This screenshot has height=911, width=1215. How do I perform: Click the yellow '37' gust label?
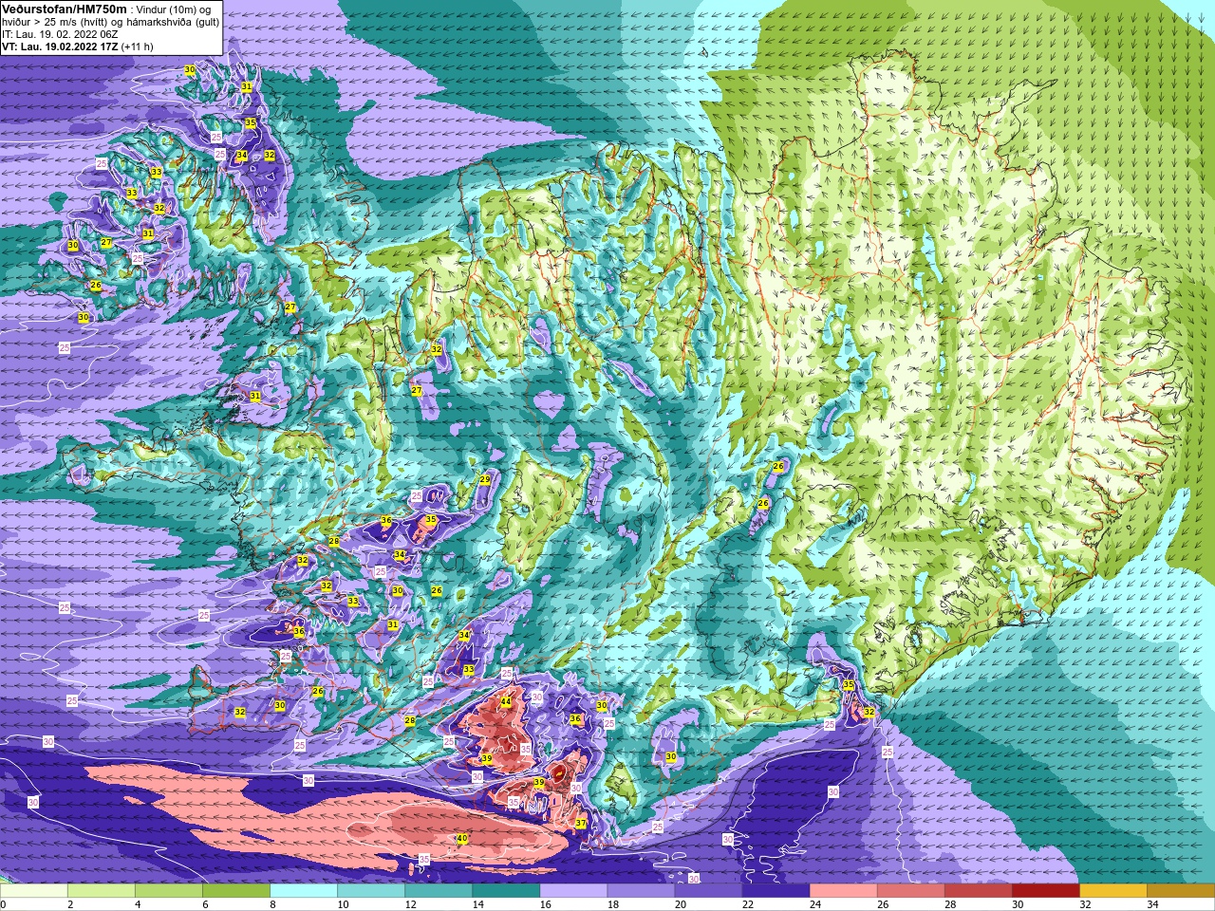click(581, 824)
